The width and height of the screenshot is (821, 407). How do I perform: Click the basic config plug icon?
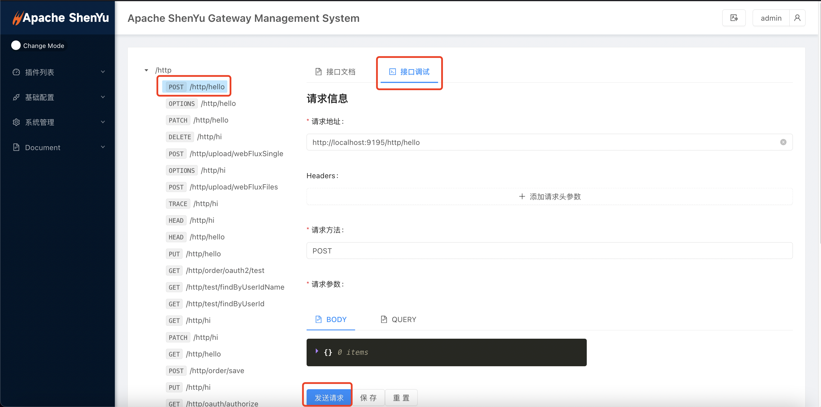click(16, 97)
